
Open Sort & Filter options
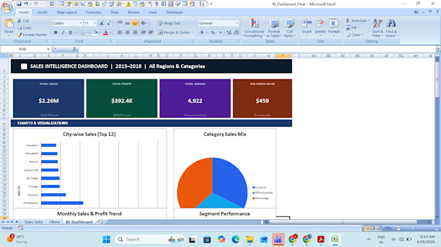(x=377, y=28)
